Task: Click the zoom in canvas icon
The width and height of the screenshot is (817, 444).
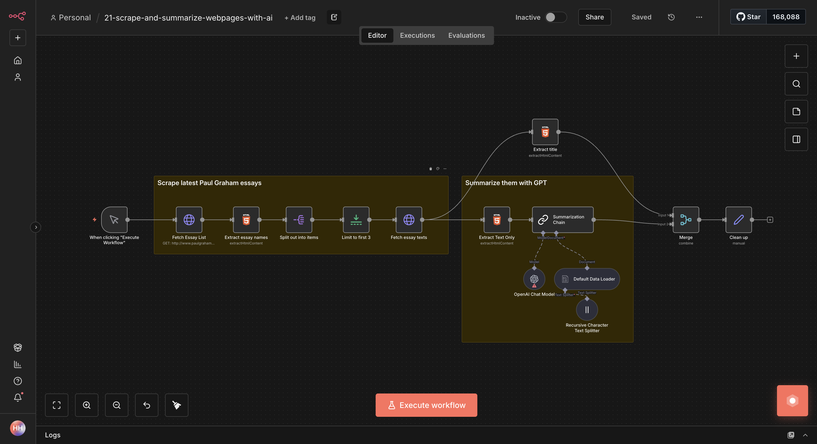Action: (87, 405)
